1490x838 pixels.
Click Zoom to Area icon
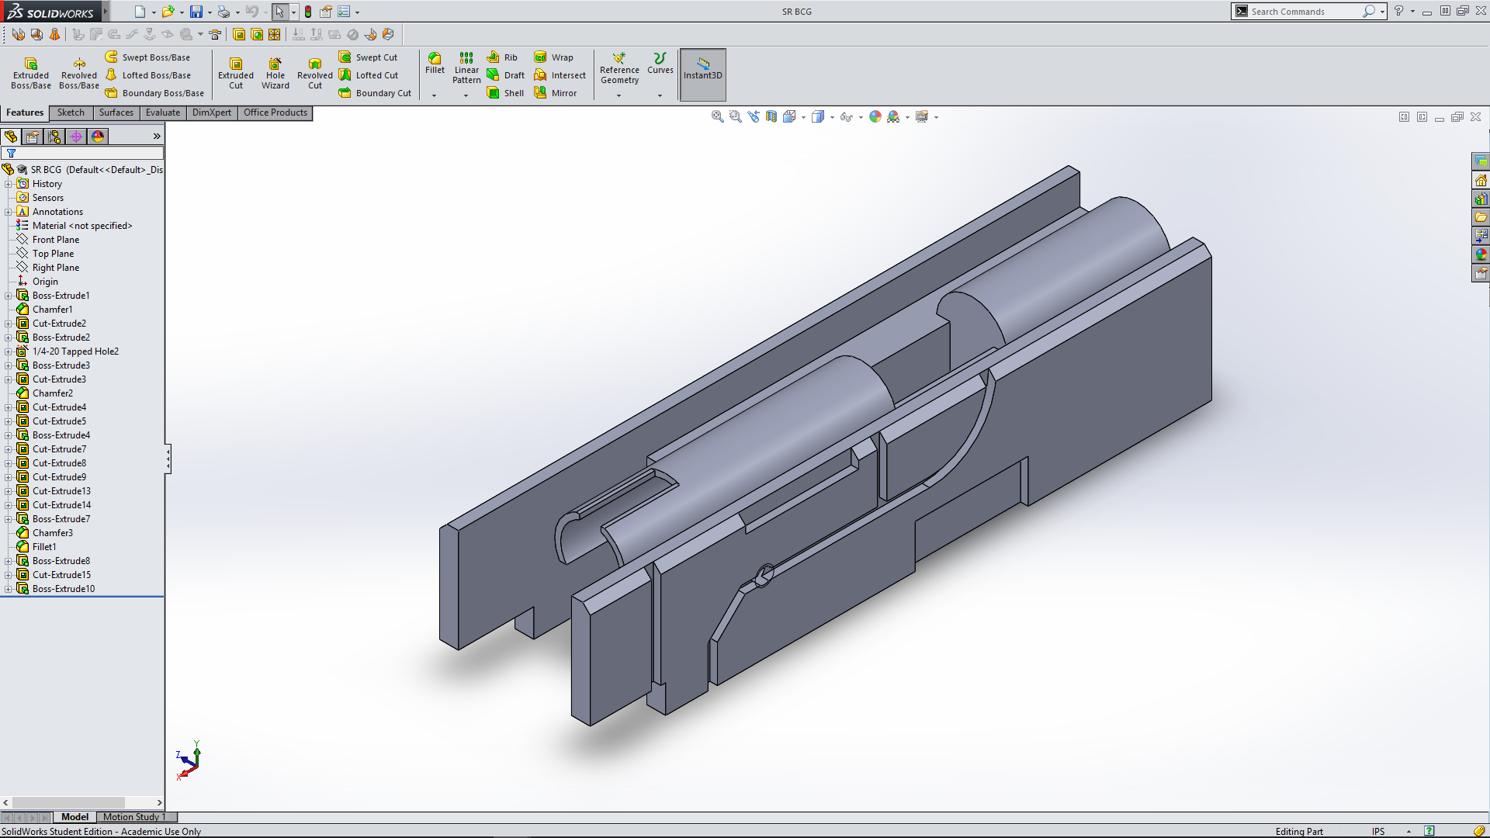pyautogui.click(x=736, y=116)
